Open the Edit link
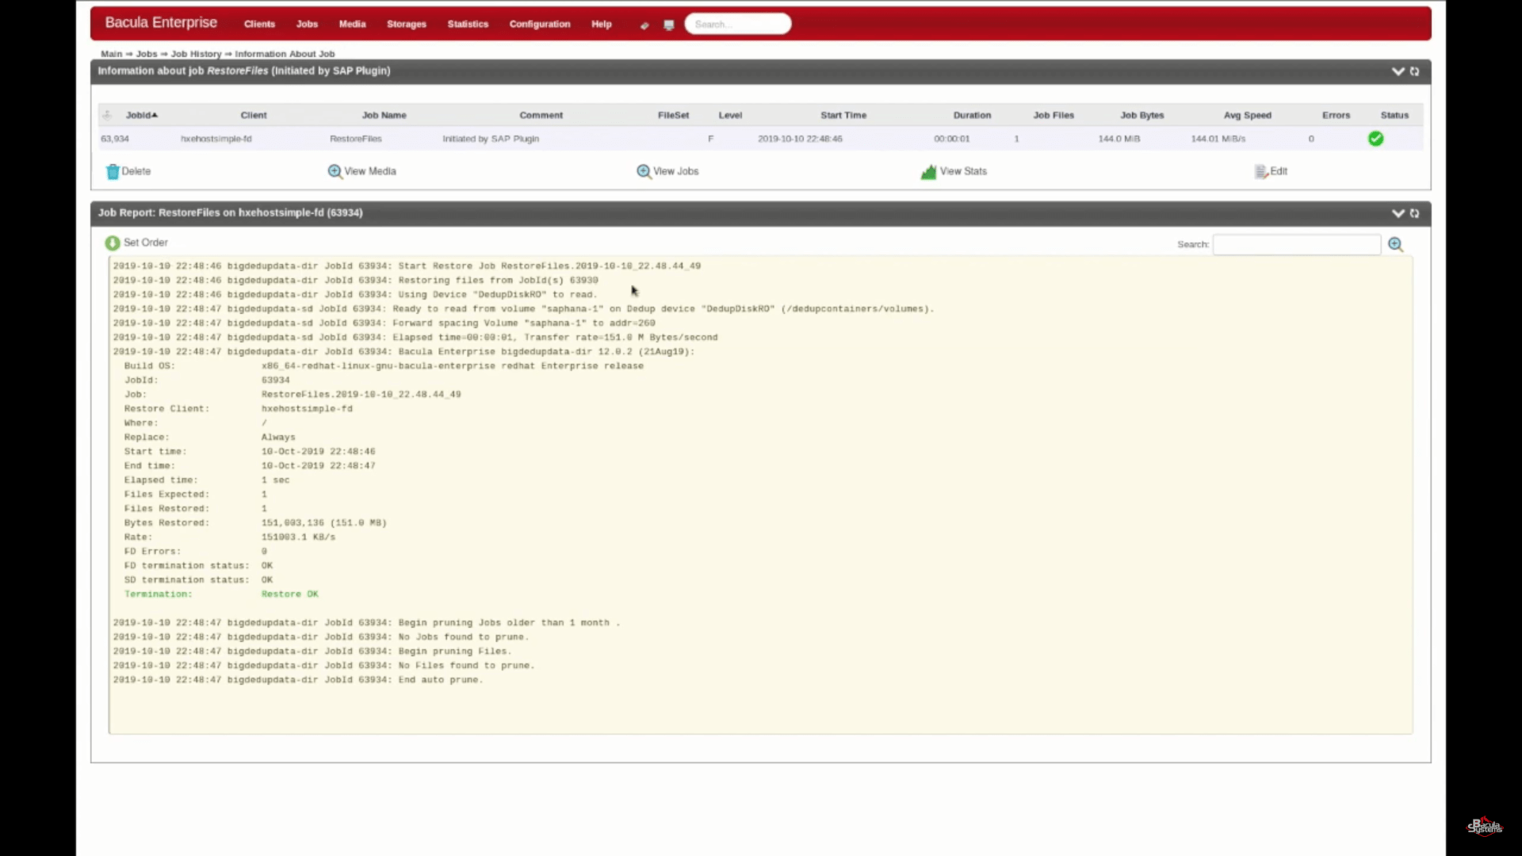Image resolution: width=1522 pixels, height=856 pixels. click(x=1278, y=171)
